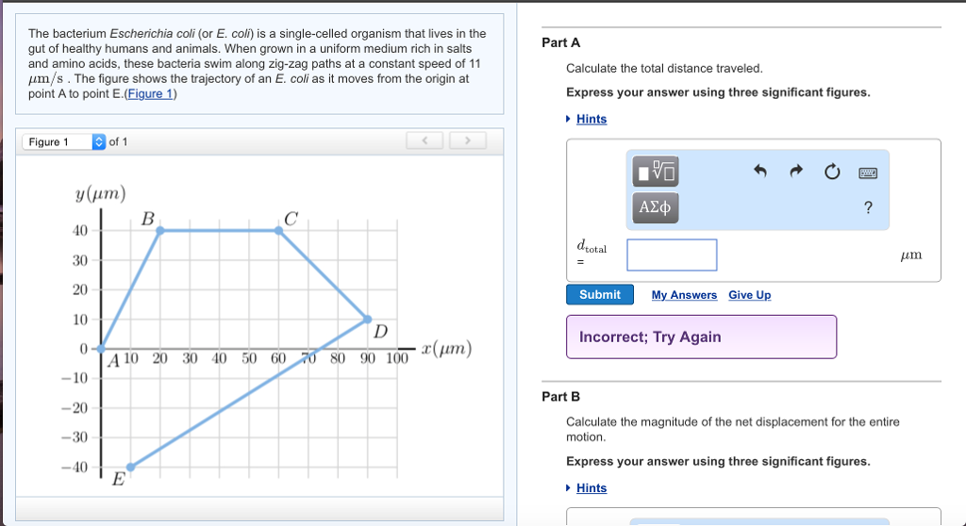The height and width of the screenshot is (526, 966).
Task: Open the question mark help icon
Action: pos(868,207)
